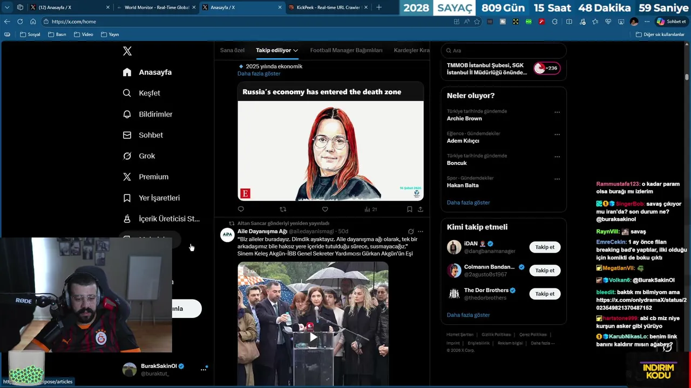Follow İDAN with Takip et

click(x=545, y=247)
